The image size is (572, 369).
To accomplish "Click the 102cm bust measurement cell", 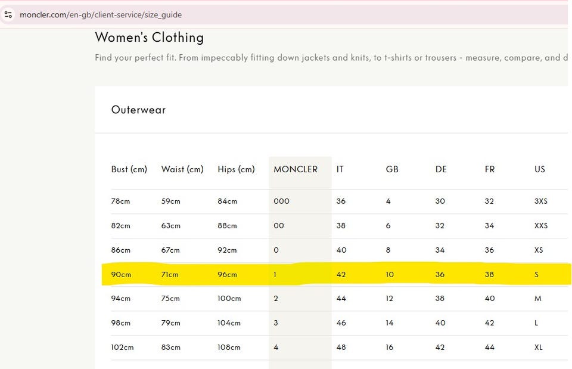I will [x=122, y=348].
